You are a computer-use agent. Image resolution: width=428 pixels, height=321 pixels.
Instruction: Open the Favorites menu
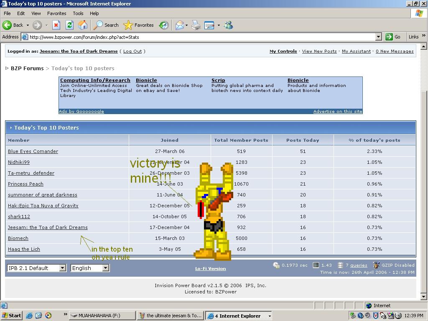(x=56, y=13)
